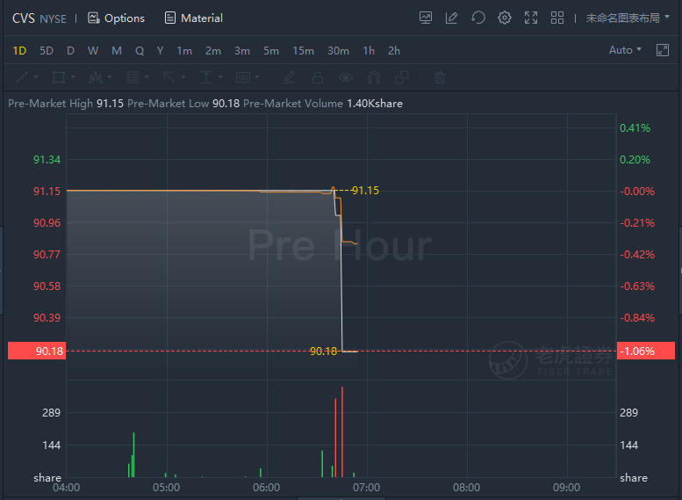The image size is (682, 500).
Task: Click the Pre-Market Low 90.18 value
Action: 226,104
